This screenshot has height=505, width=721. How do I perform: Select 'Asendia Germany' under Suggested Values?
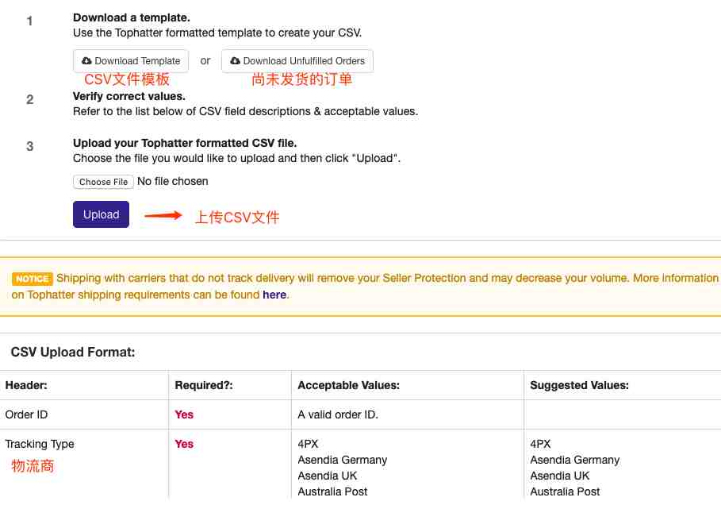[575, 460]
